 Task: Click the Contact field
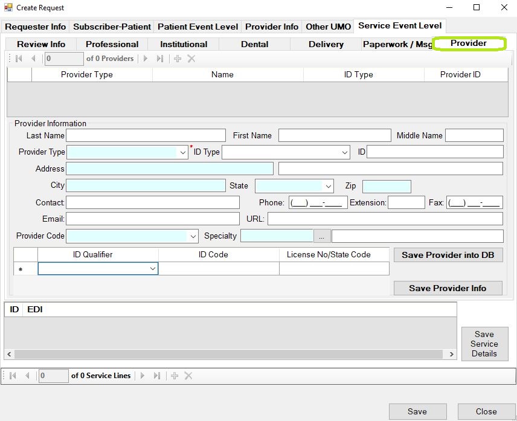tap(153, 202)
